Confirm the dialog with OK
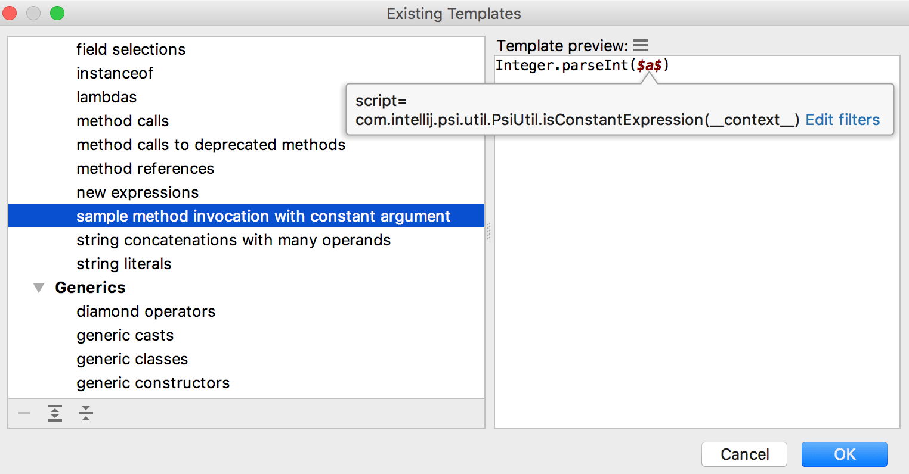The width and height of the screenshot is (909, 474). (x=844, y=454)
